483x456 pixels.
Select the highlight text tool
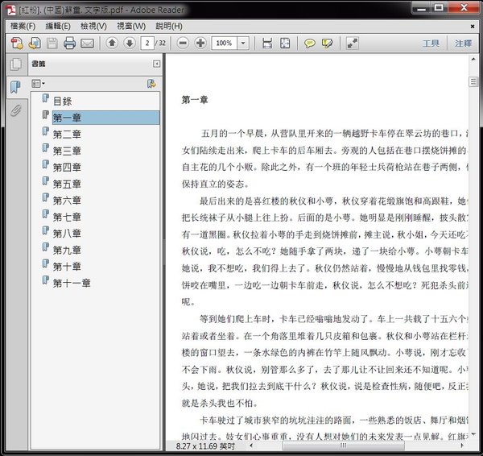[x=328, y=43]
